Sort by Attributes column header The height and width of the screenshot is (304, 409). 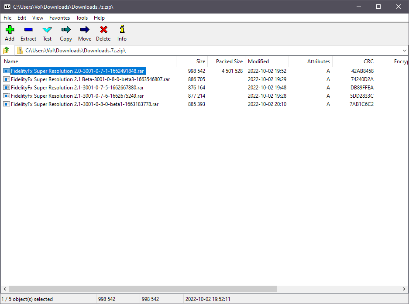pyautogui.click(x=311, y=61)
